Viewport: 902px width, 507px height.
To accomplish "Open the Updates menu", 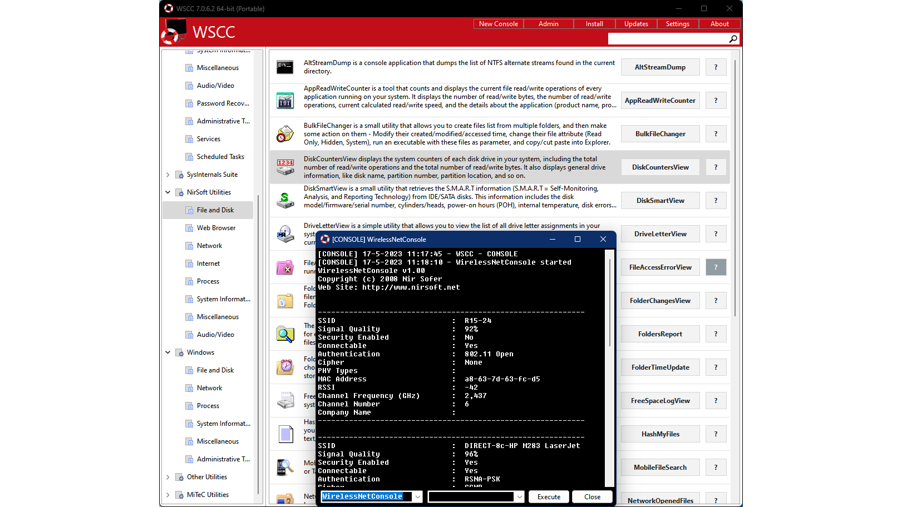I will tap(636, 24).
